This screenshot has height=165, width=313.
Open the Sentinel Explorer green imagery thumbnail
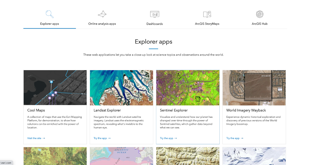188,87
